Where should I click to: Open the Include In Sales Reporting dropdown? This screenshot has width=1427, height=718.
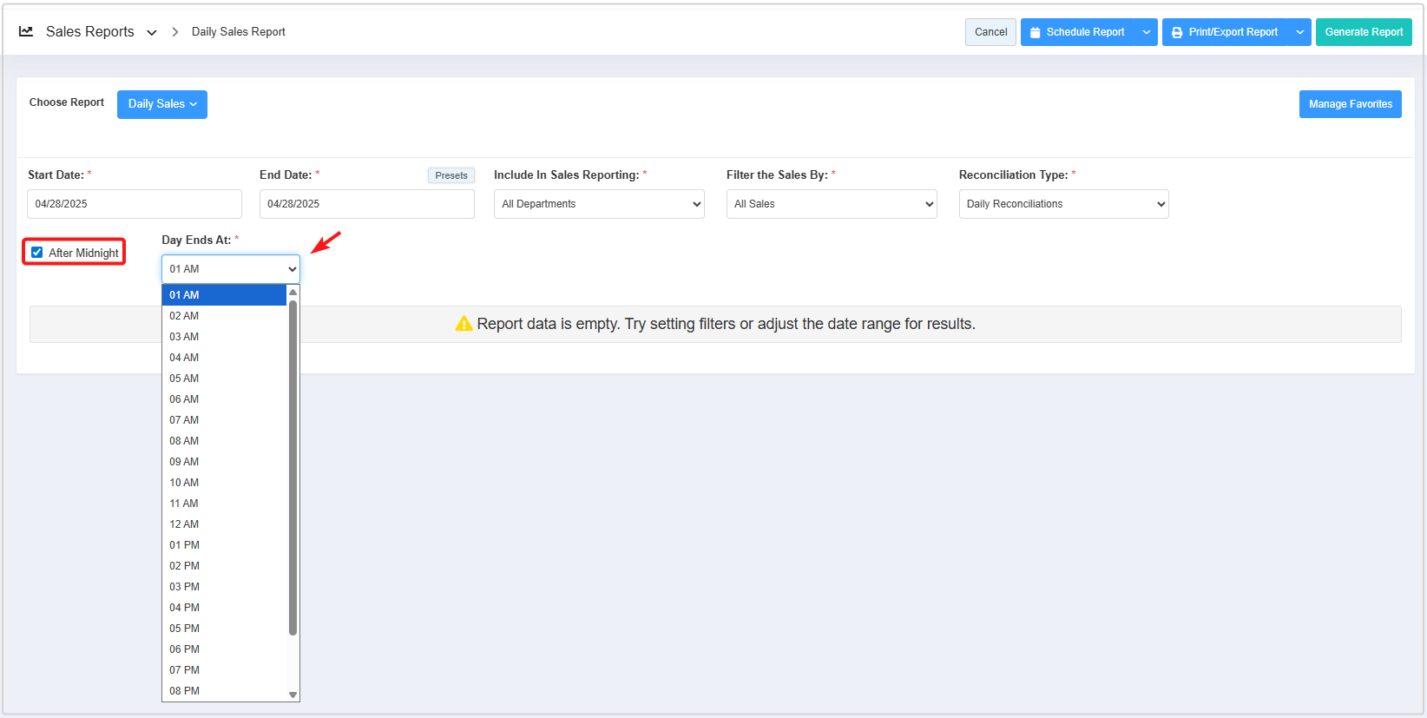coord(599,204)
